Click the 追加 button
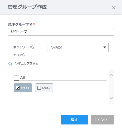 (74, 120)
